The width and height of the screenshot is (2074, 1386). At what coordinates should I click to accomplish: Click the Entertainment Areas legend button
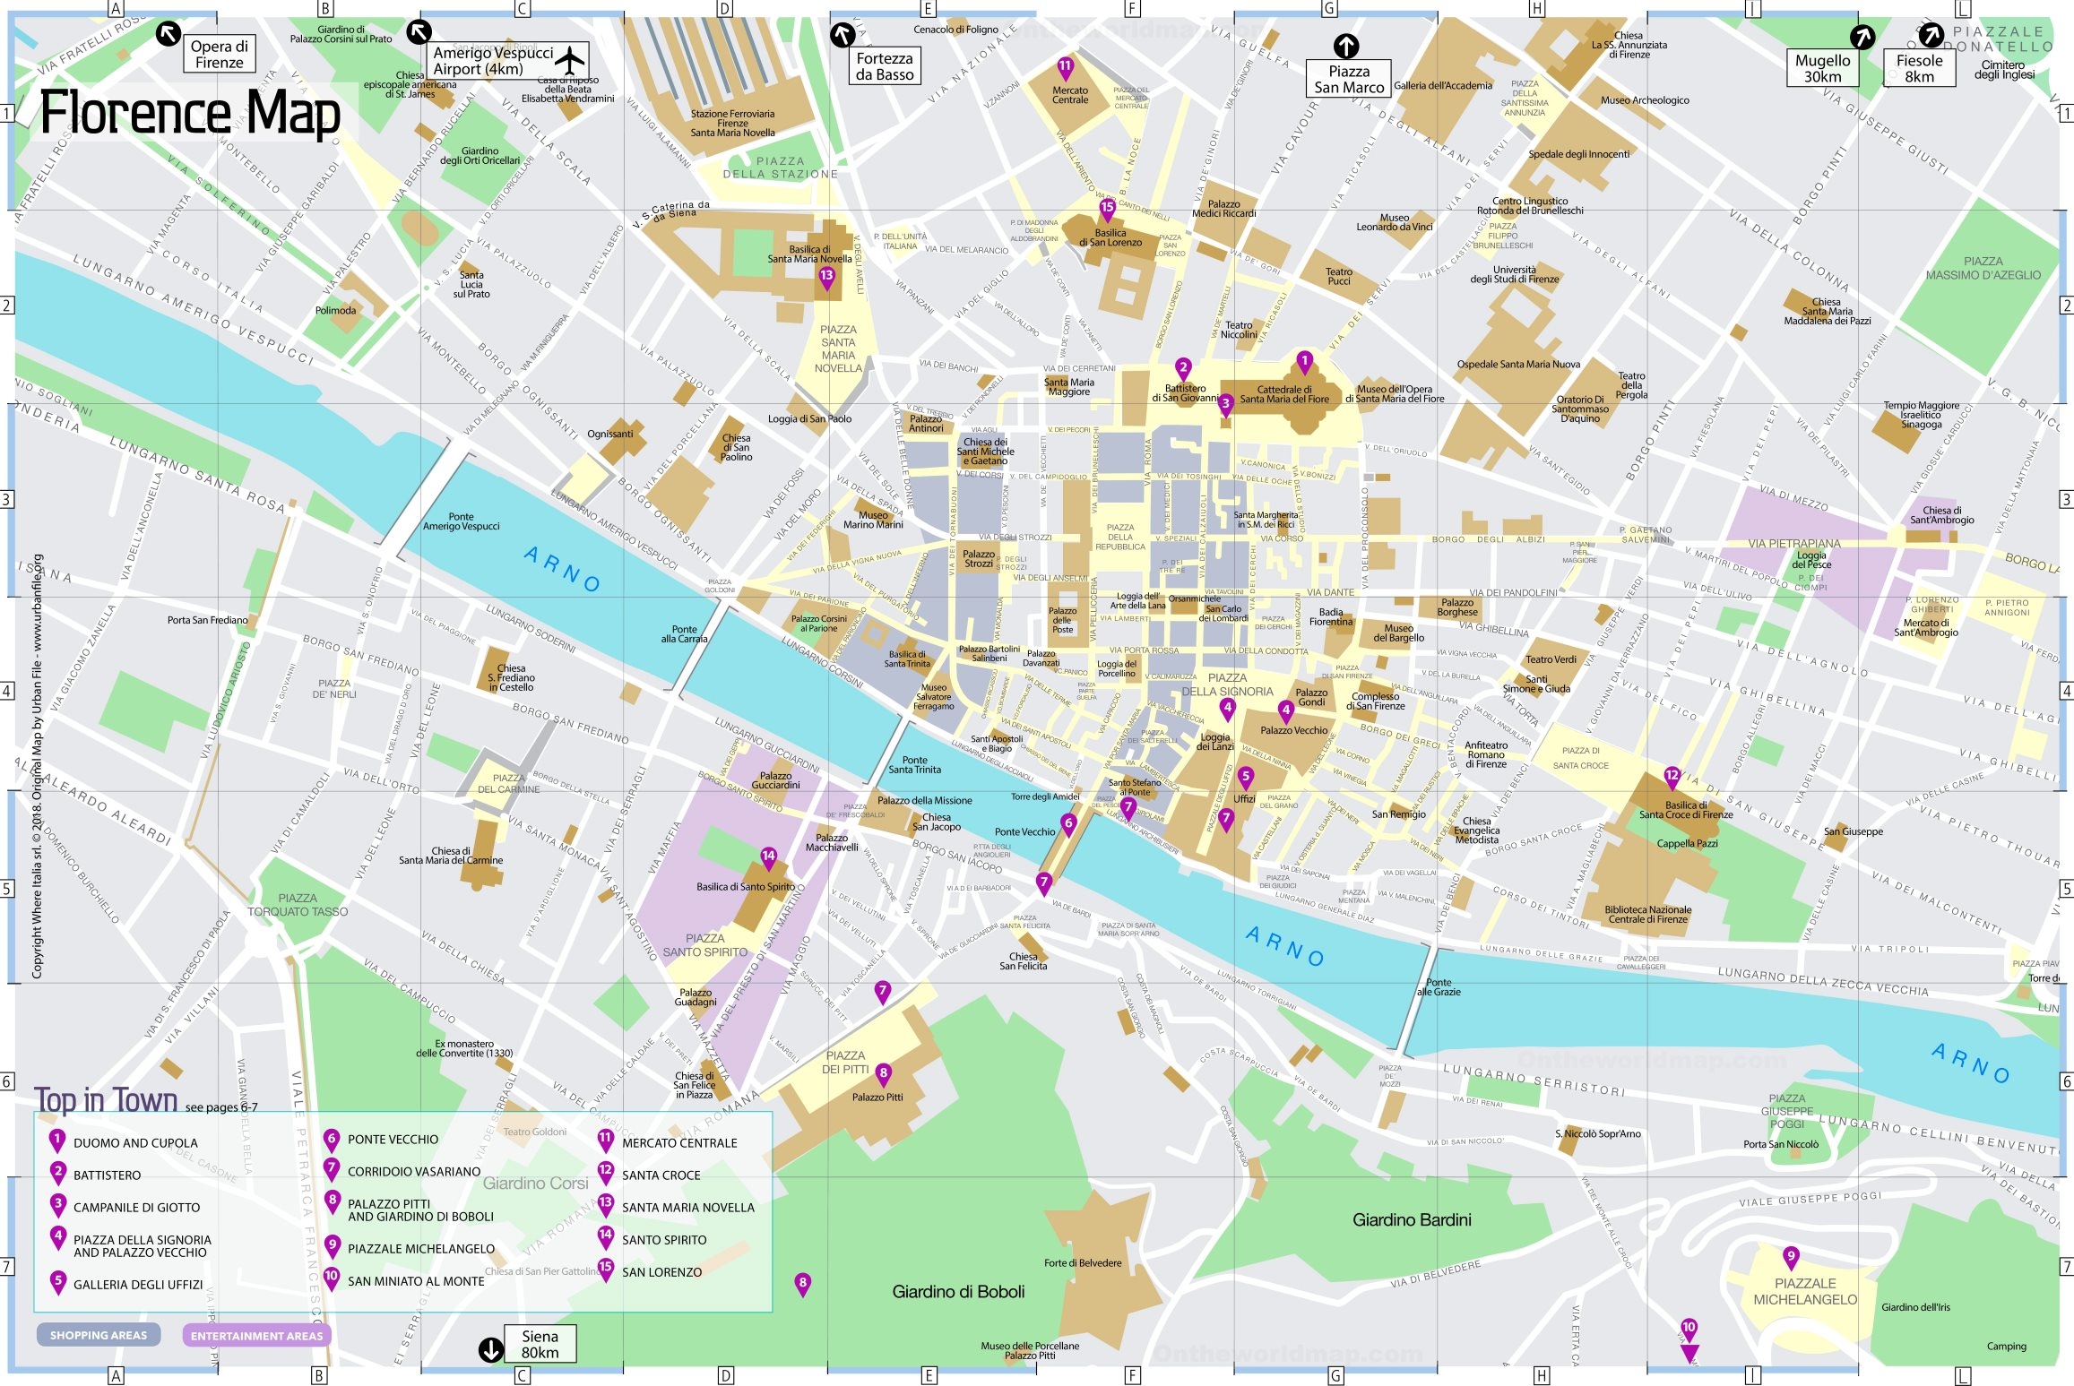click(x=256, y=1336)
